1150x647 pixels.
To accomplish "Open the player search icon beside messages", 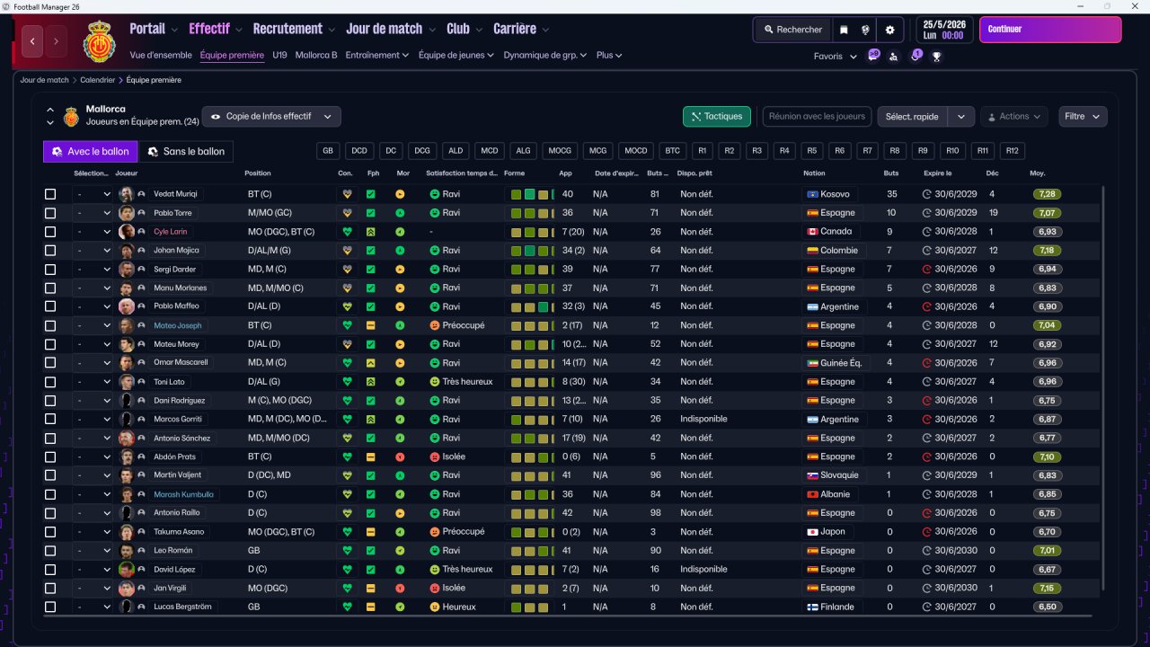I will coord(893,56).
